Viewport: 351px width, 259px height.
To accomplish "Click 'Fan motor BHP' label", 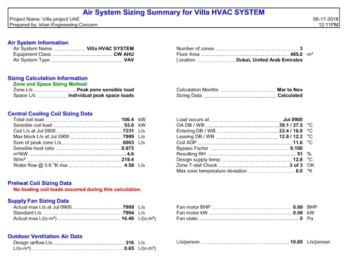I will (194, 207).
